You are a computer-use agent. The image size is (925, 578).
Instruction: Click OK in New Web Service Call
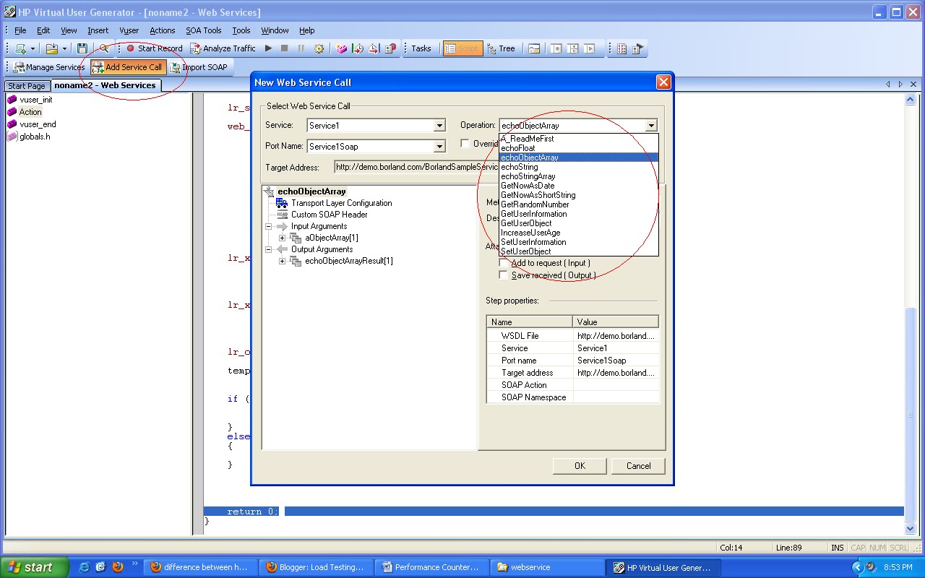click(x=580, y=466)
